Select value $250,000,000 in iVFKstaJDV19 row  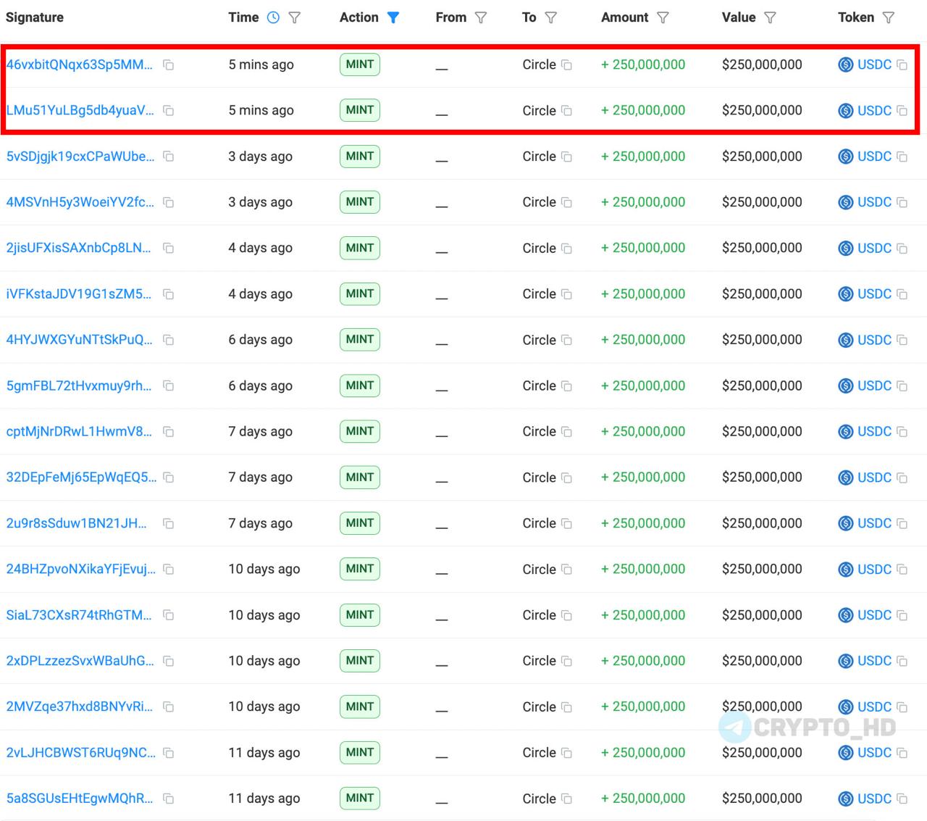pyautogui.click(x=762, y=293)
